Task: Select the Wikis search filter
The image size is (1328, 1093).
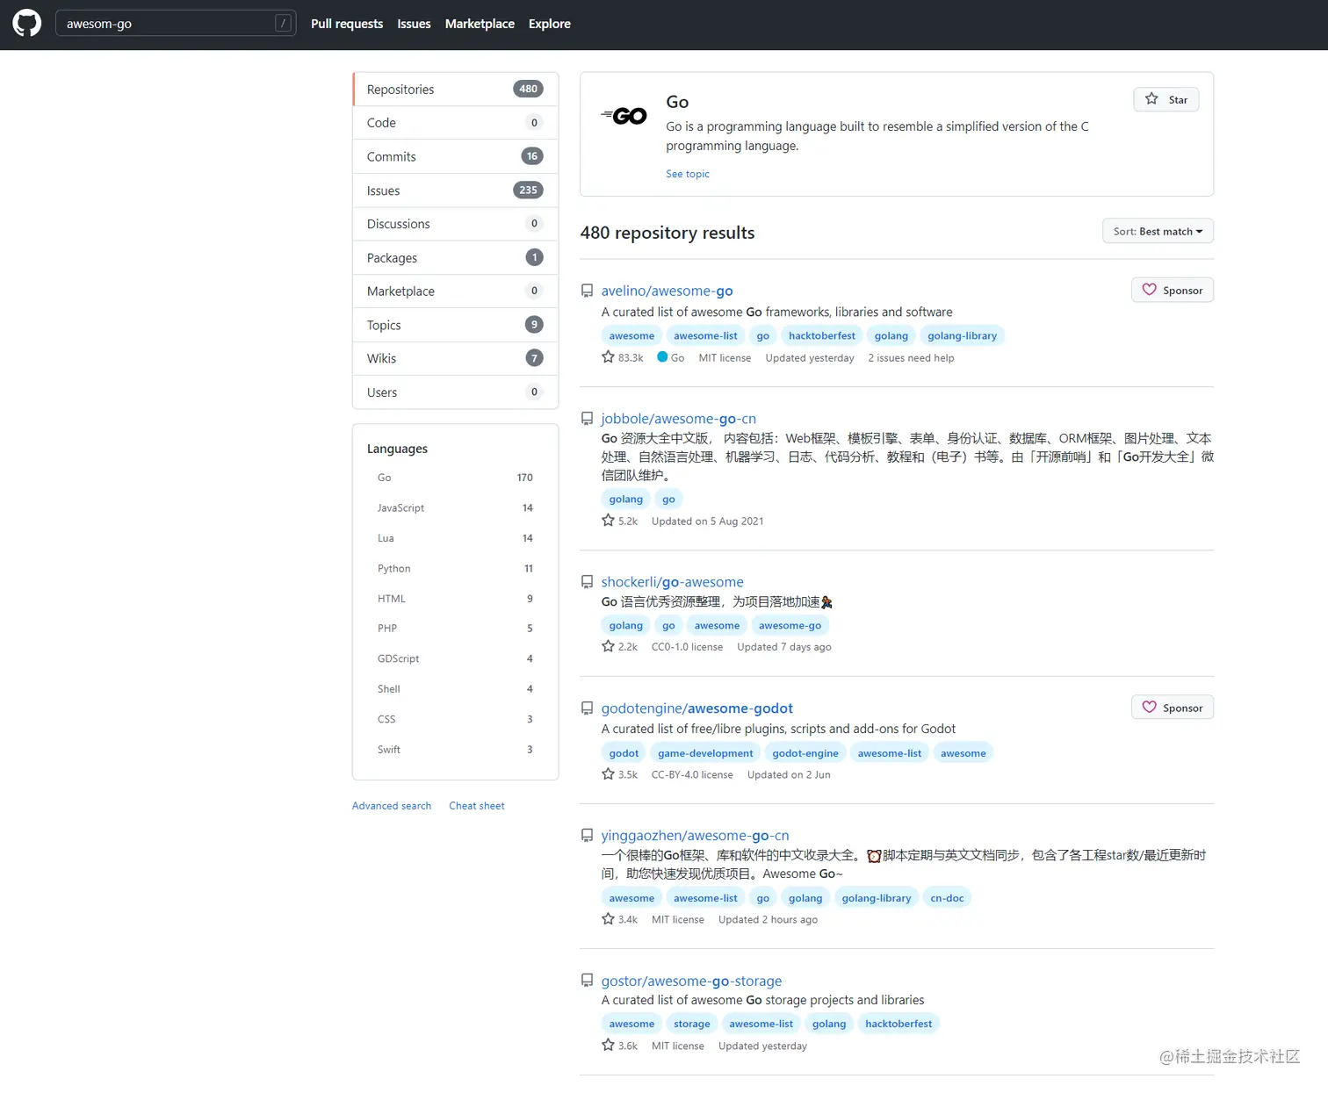Action: coord(455,358)
